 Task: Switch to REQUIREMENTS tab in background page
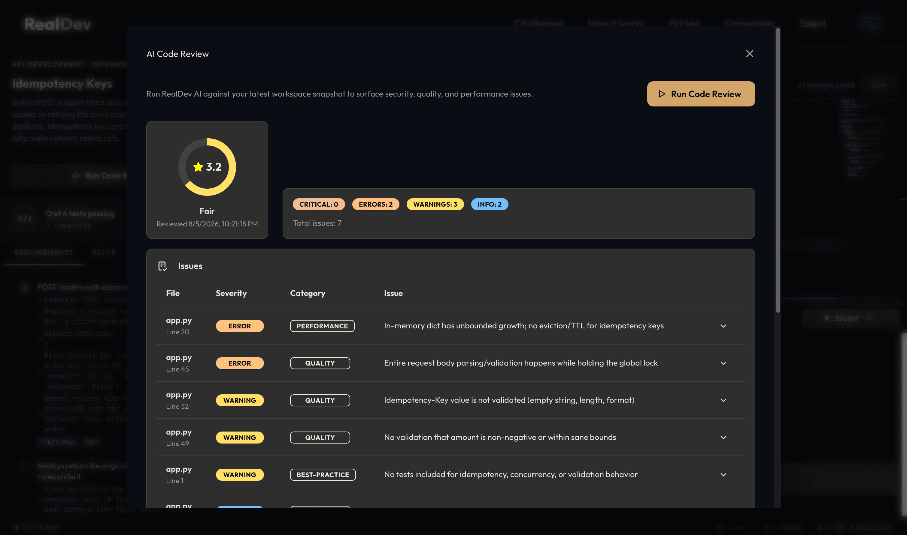(x=44, y=253)
